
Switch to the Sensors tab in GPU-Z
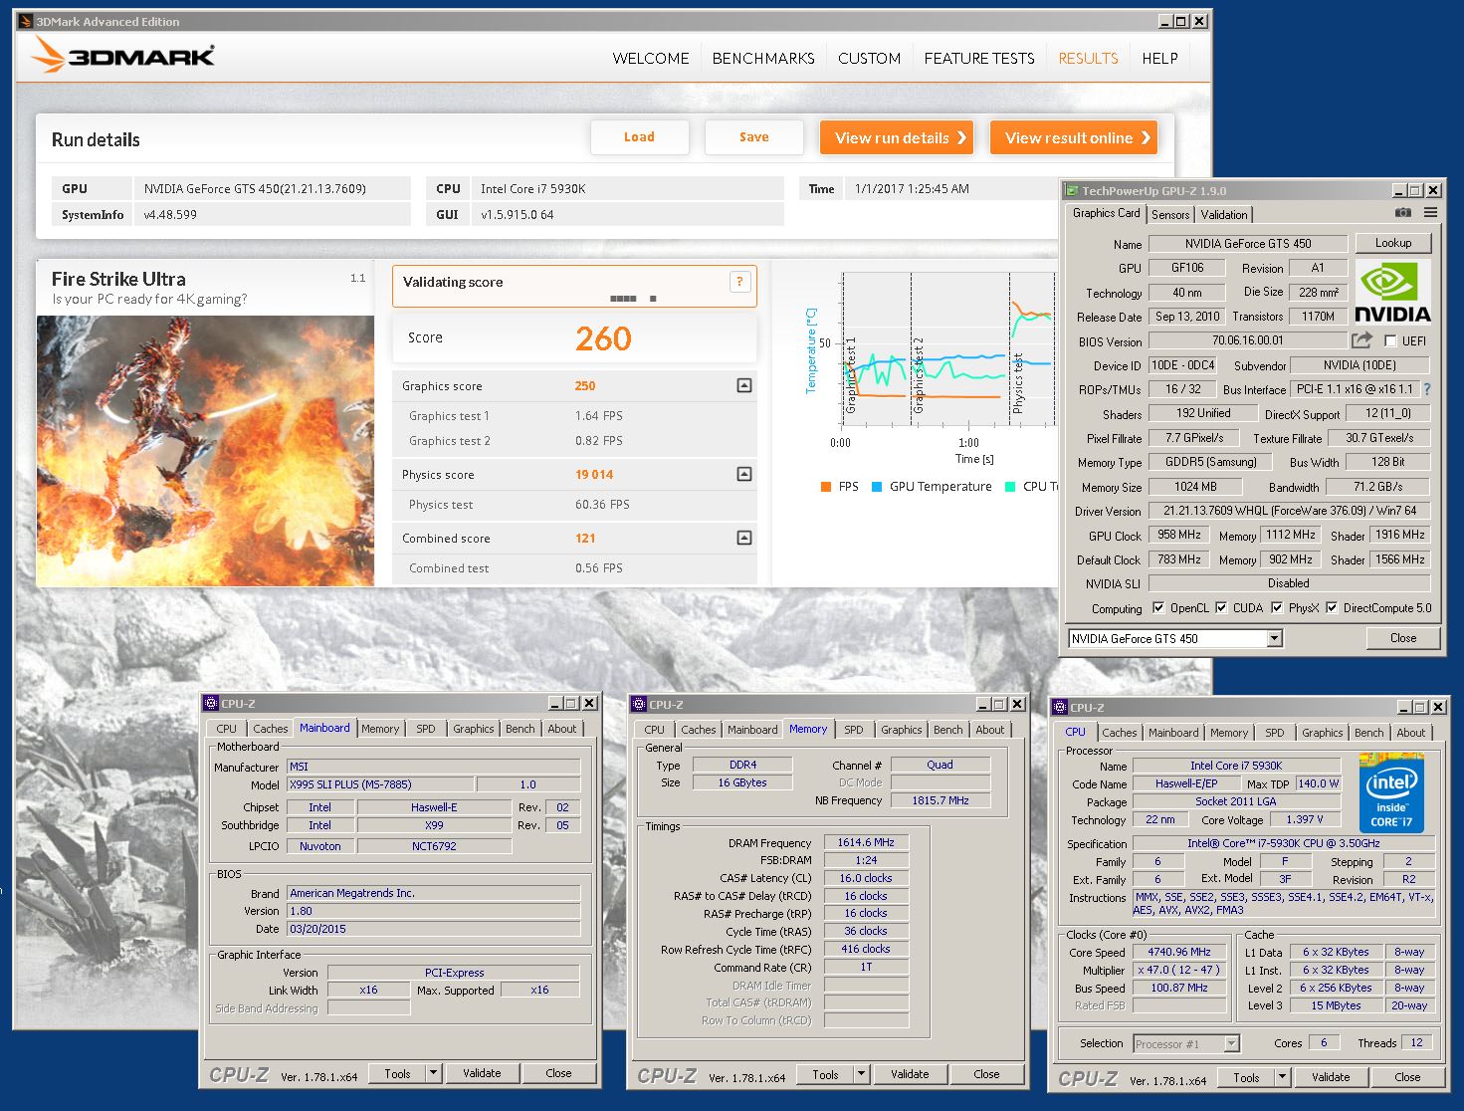click(1170, 214)
